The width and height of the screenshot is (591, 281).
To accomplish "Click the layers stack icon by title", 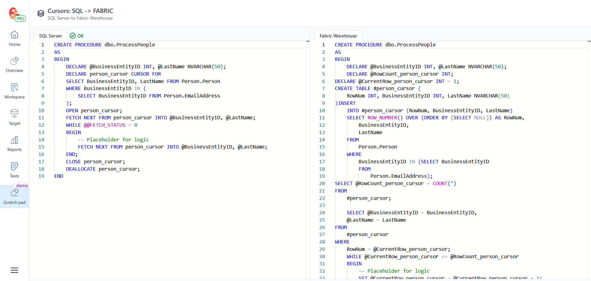I will [x=41, y=14].
